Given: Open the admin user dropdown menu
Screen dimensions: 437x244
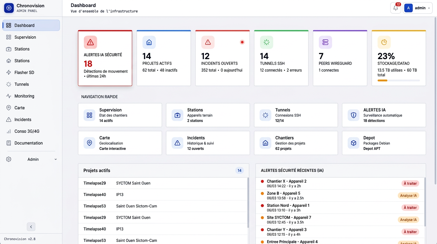Looking at the screenshot, I should (418, 8).
